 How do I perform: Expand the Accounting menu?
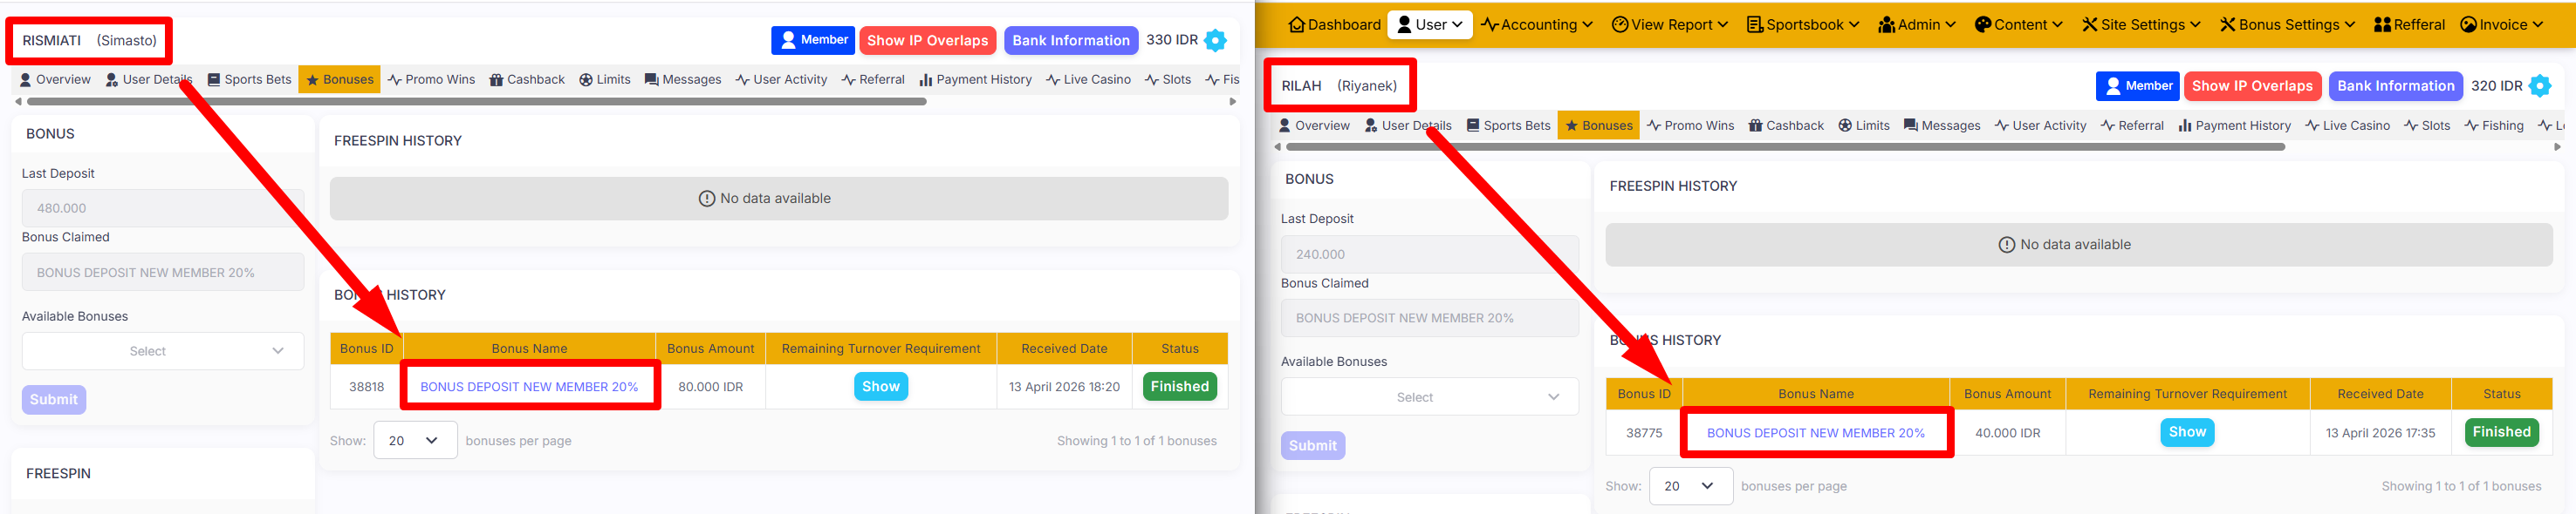coord(1536,25)
